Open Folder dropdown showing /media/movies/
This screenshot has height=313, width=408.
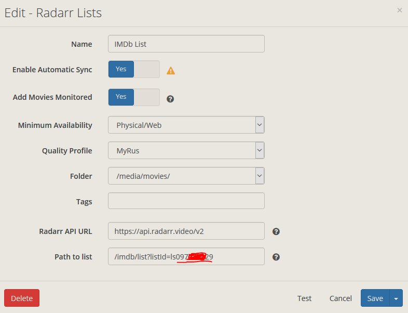click(186, 176)
